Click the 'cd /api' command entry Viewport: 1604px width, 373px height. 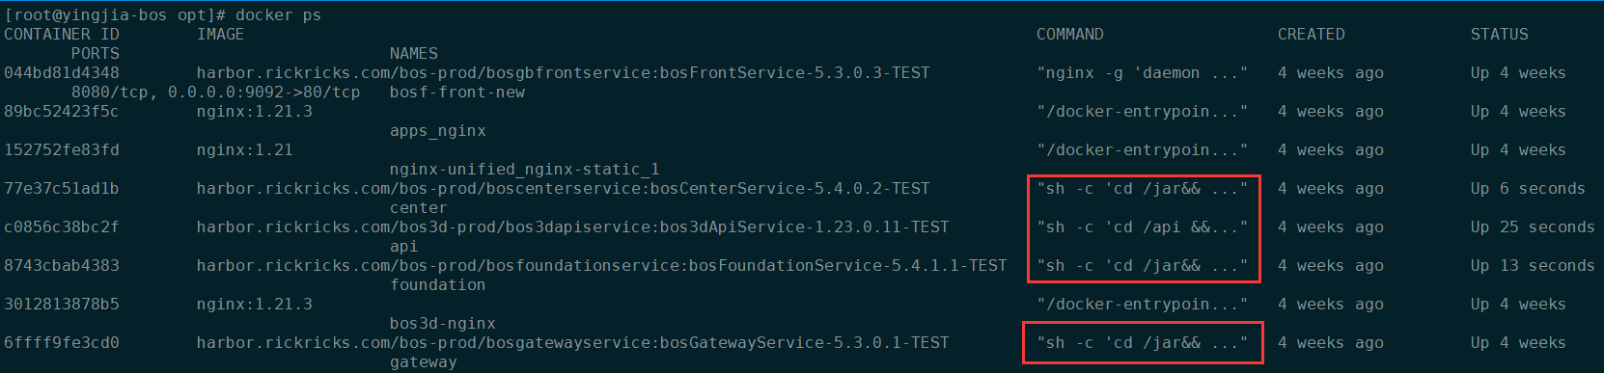[1142, 226]
